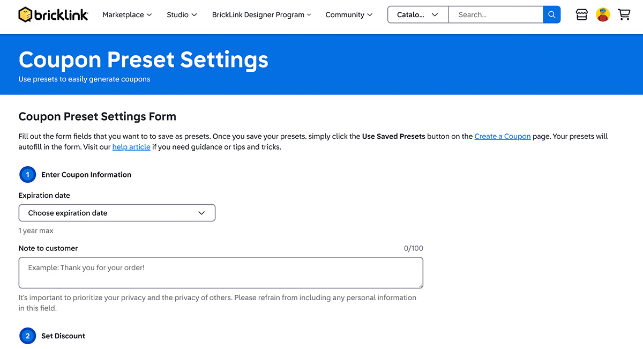Open the Community menu
This screenshot has height=349, width=643.
click(349, 15)
